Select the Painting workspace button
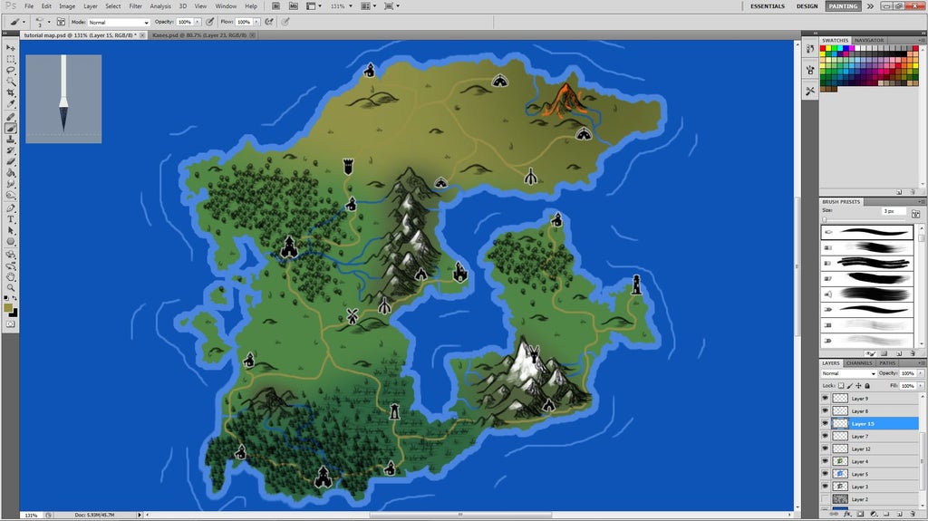This screenshot has height=521, width=928. (x=843, y=6)
